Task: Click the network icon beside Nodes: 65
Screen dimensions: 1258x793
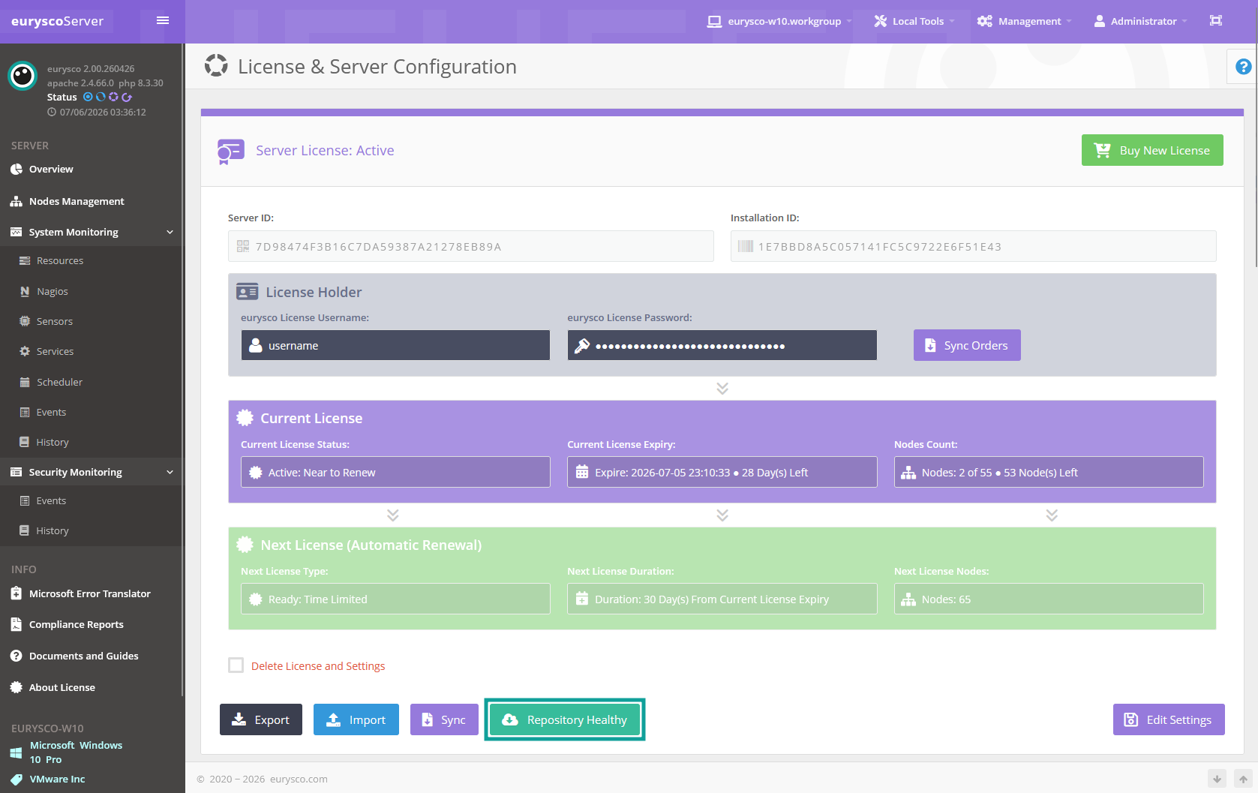Action: coord(908,599)
